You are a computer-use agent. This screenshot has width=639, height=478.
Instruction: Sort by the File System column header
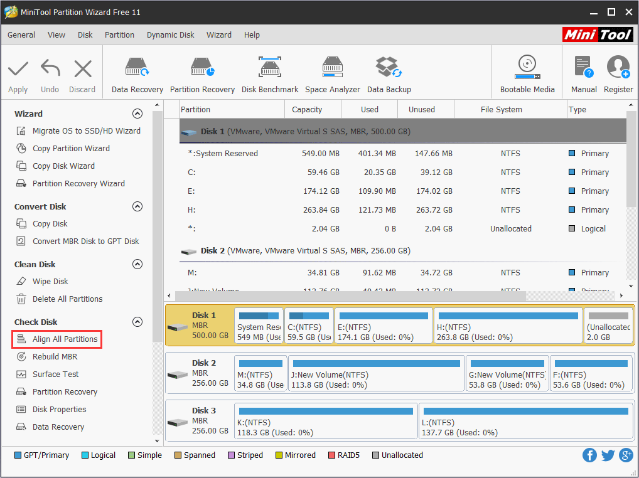tap(510, 110)
